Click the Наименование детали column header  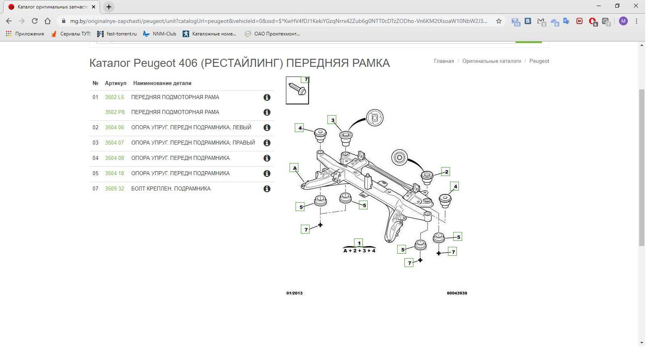(x=162, y=83)
